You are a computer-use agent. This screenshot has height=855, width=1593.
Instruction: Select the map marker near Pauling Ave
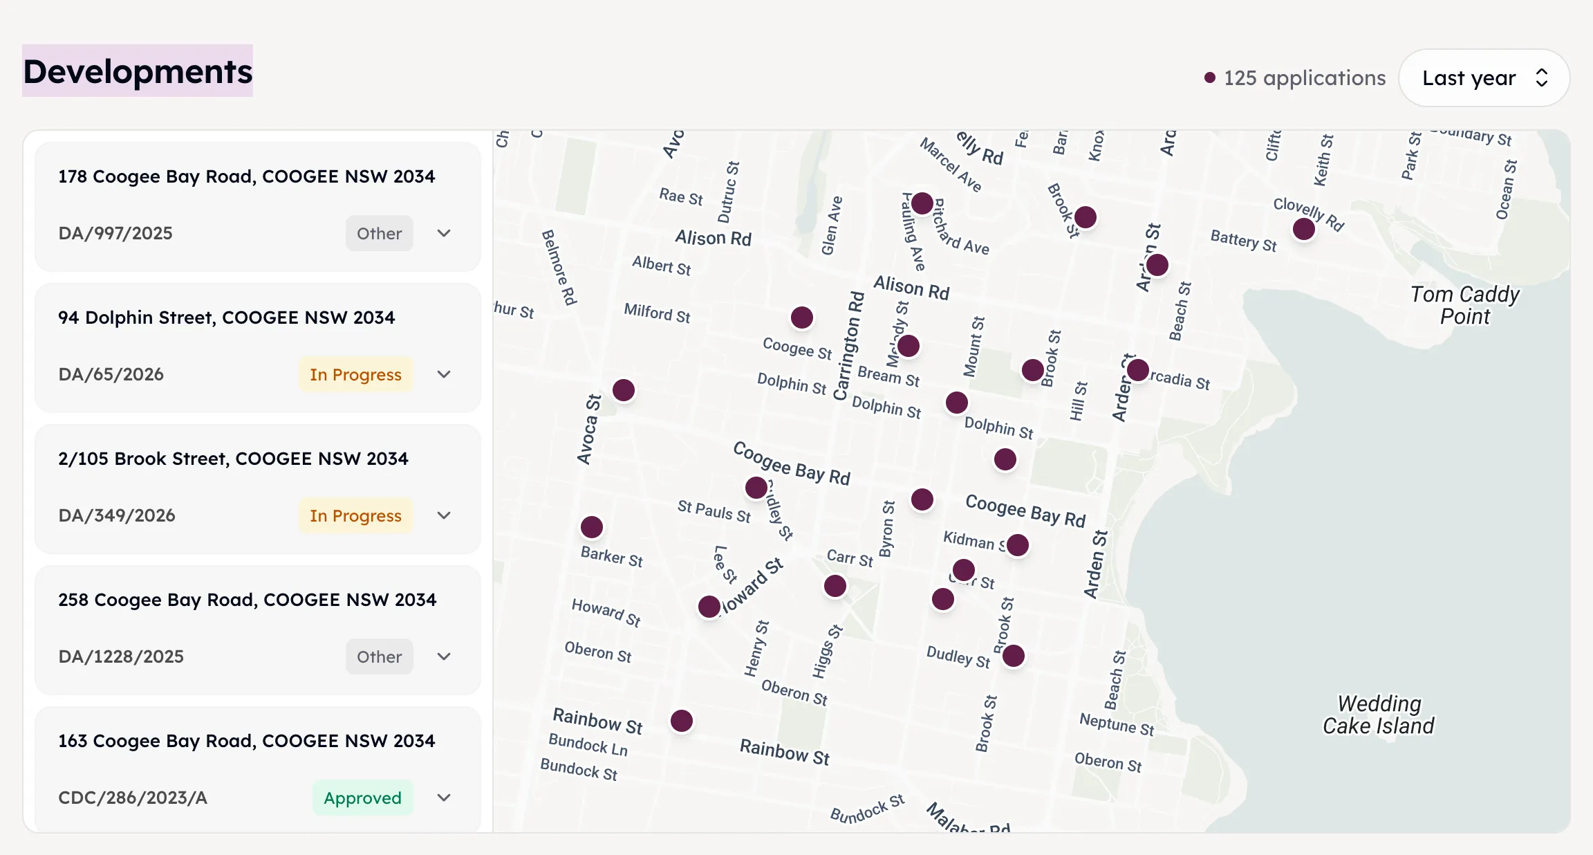[922, 203]
